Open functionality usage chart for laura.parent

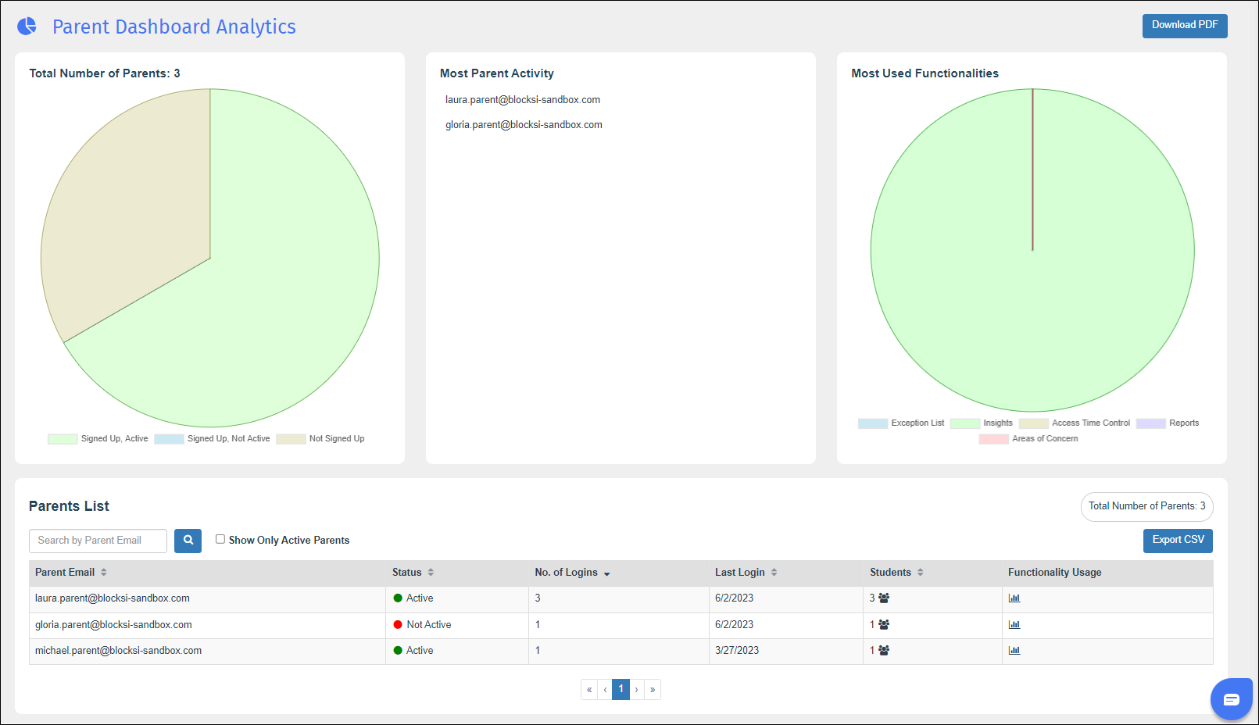(x=1014, y=598)
